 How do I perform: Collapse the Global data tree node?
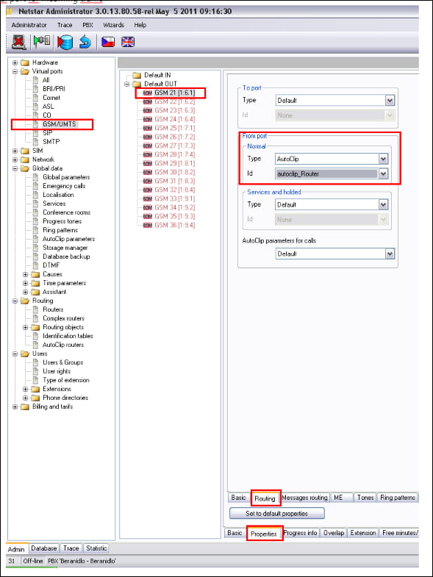click(15, 169)
